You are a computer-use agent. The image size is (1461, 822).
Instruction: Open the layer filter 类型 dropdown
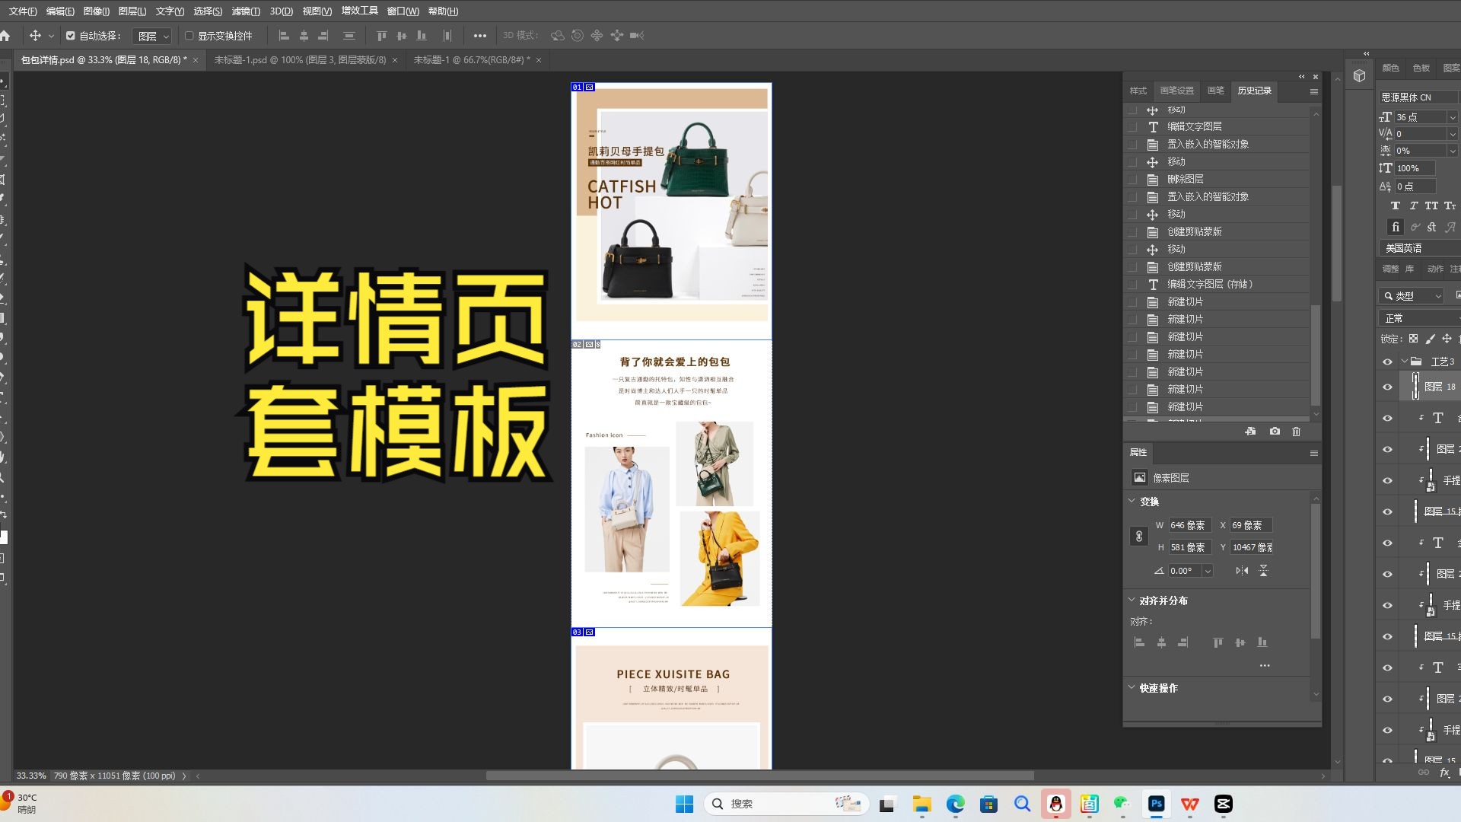[x=1412, y=296]
